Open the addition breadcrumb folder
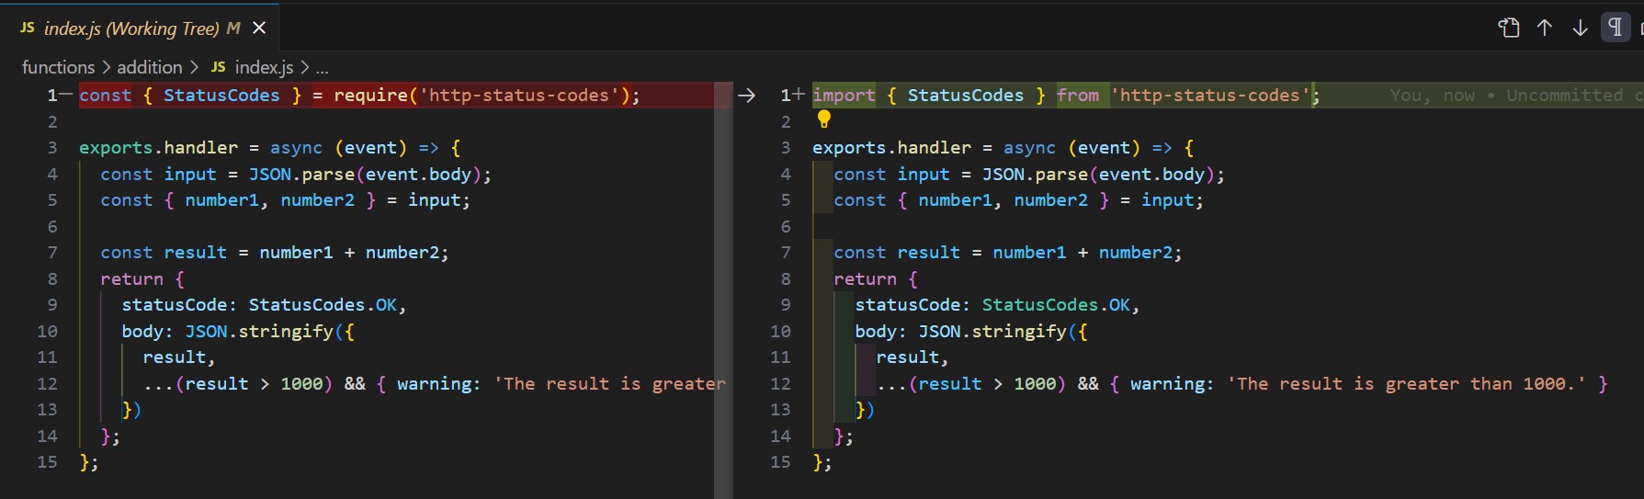1644x499 pixels. click(149, 67)
